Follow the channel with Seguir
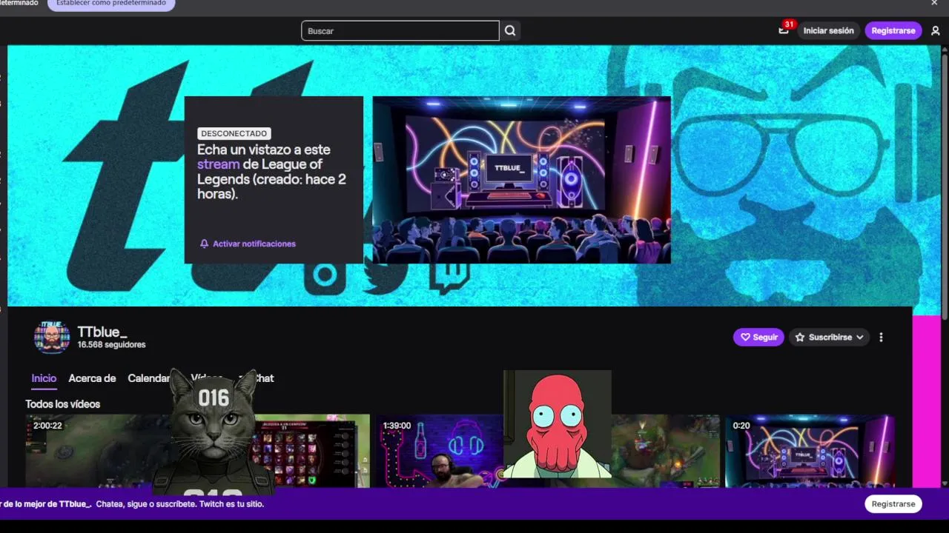 point(758,337)
